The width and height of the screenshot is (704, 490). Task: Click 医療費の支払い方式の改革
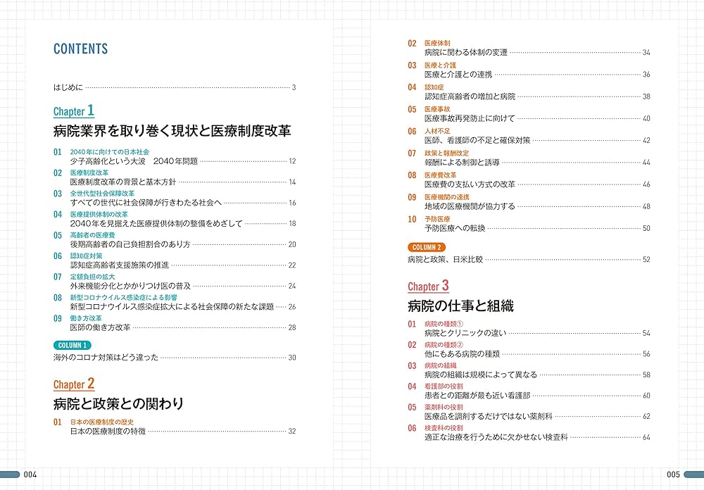tap(468, 184)
